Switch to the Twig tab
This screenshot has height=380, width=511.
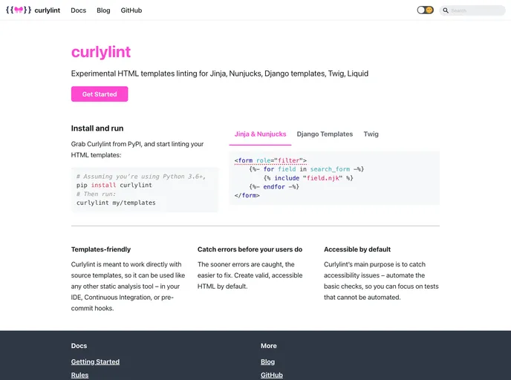[x=371, y=134]
